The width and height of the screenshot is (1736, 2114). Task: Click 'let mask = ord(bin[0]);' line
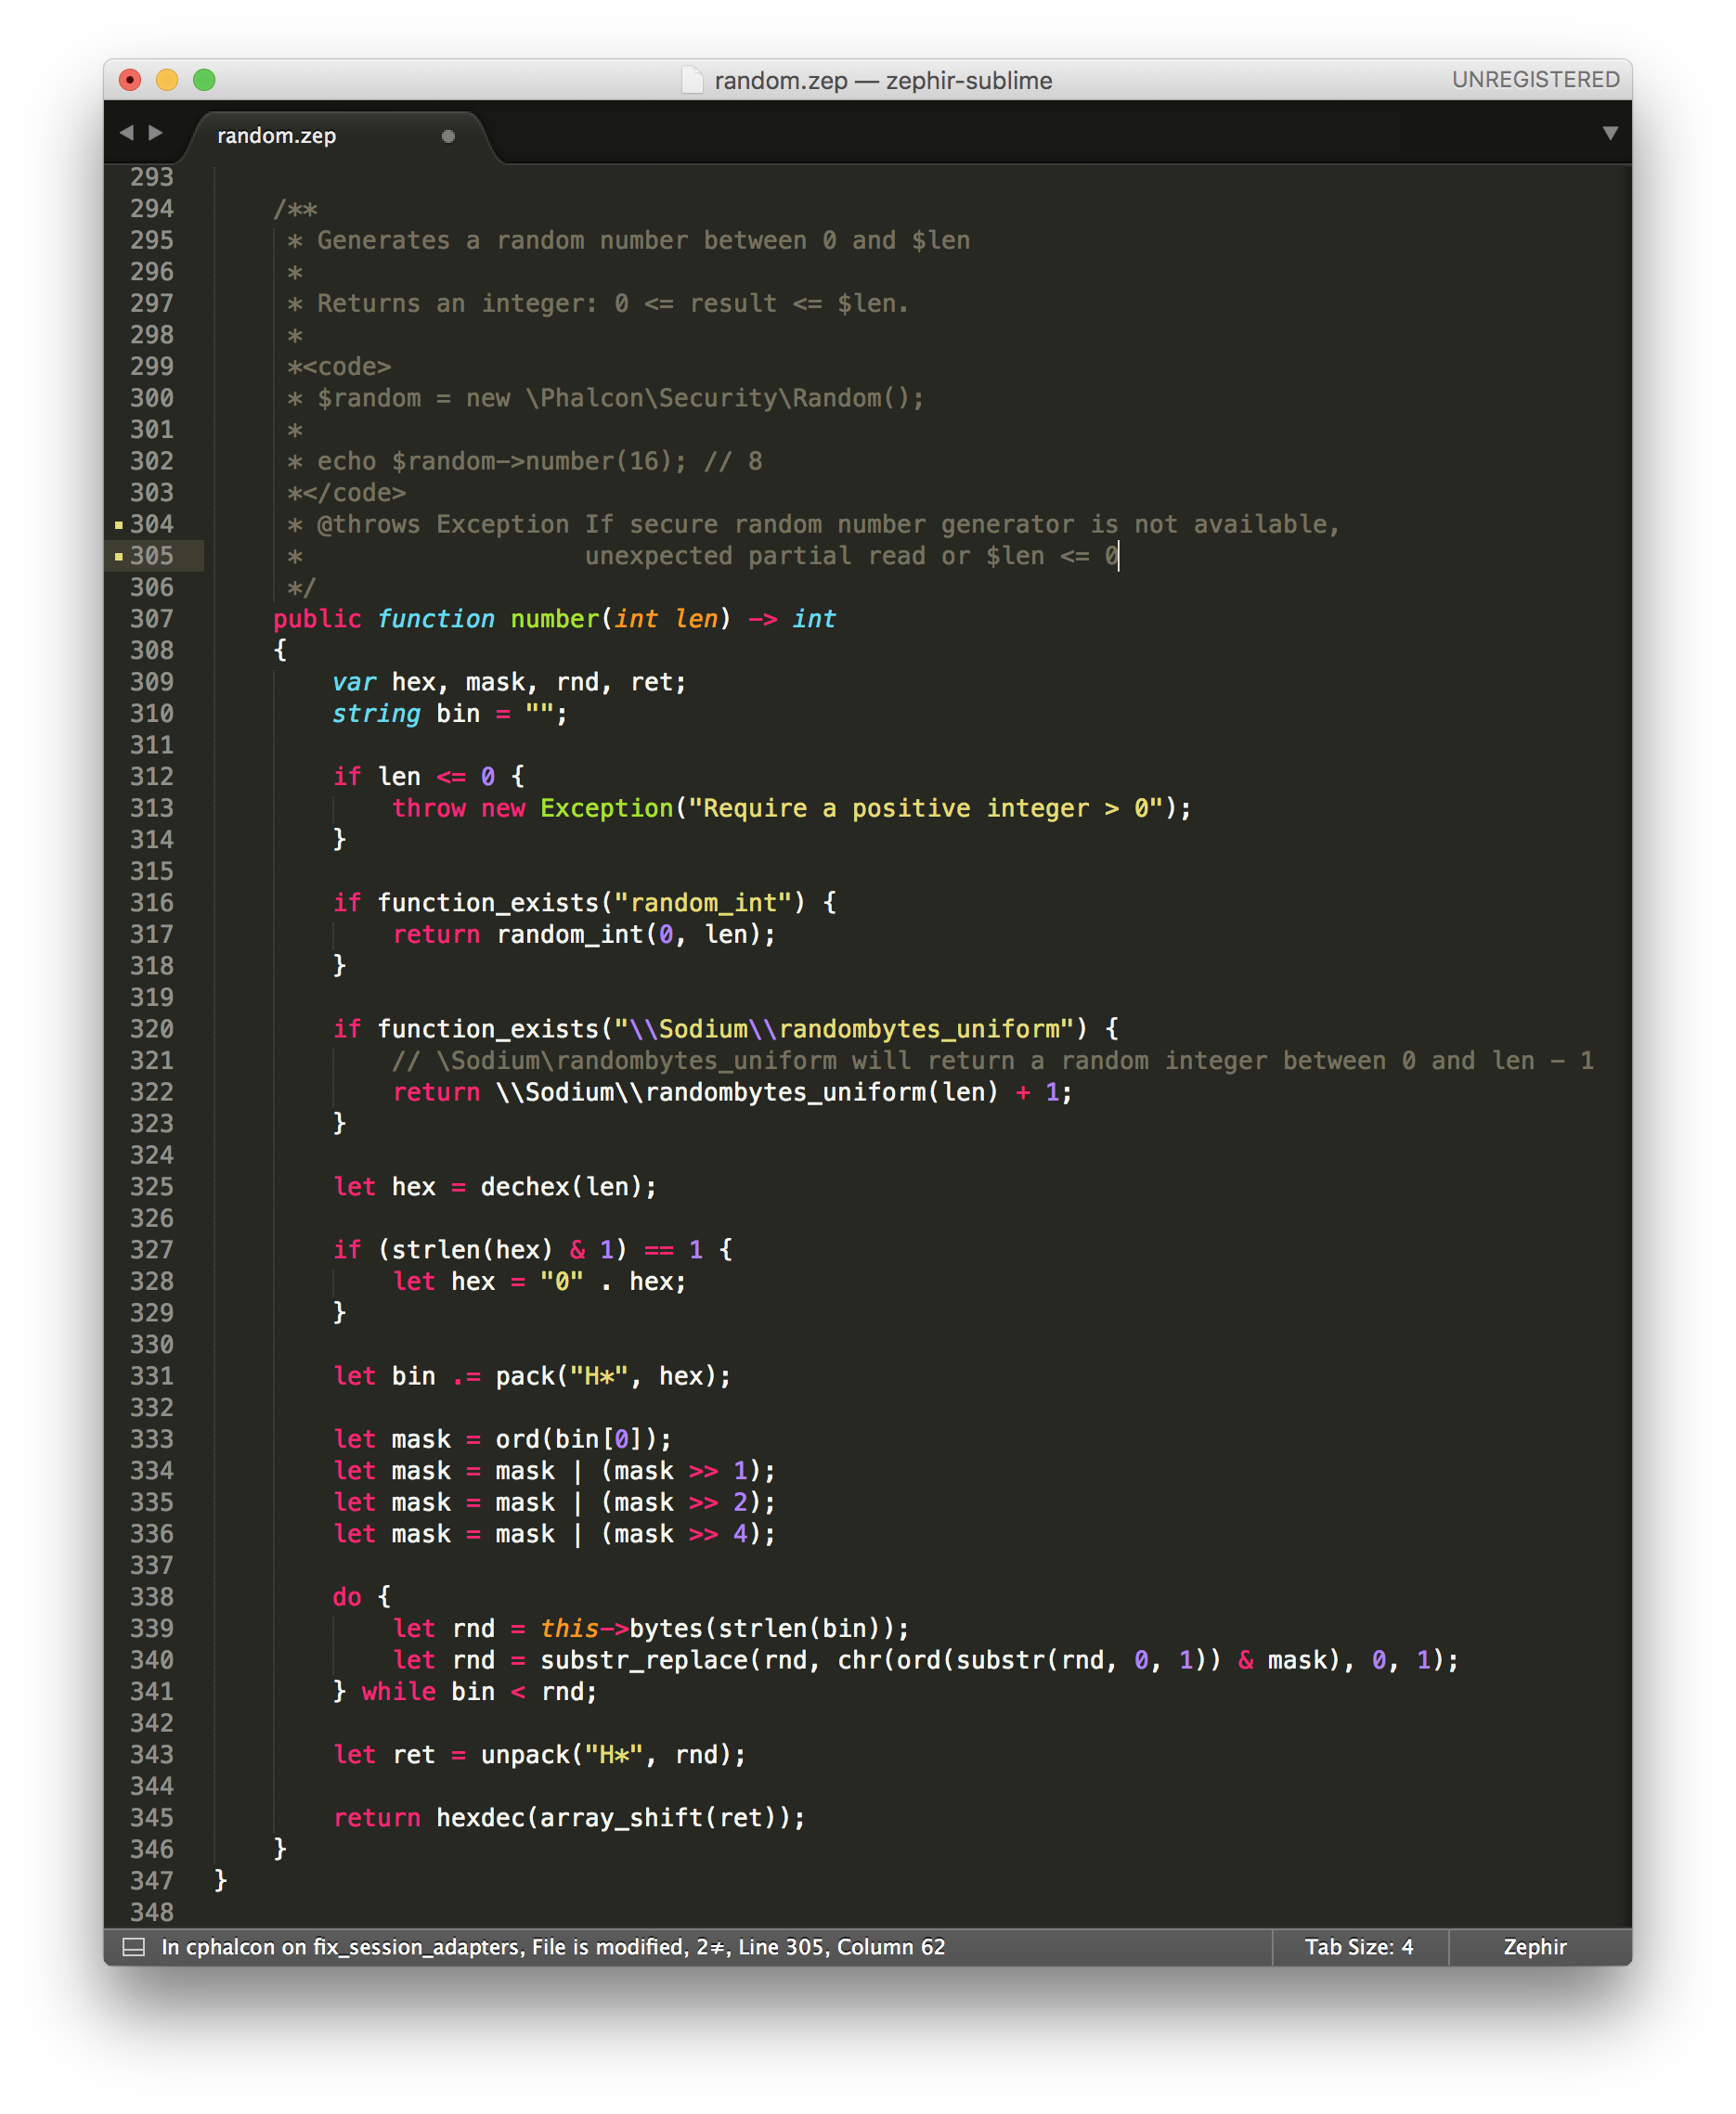(x=502, y=1439)
